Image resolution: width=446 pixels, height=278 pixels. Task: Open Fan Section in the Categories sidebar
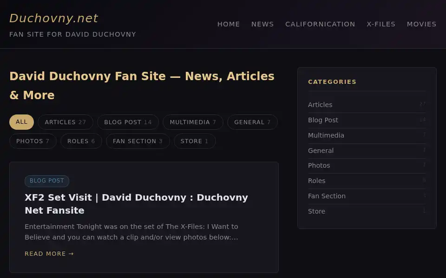click(x=367, y=196)
